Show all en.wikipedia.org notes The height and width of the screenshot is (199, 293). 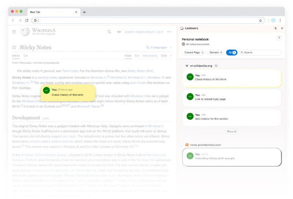pos(231,131)
